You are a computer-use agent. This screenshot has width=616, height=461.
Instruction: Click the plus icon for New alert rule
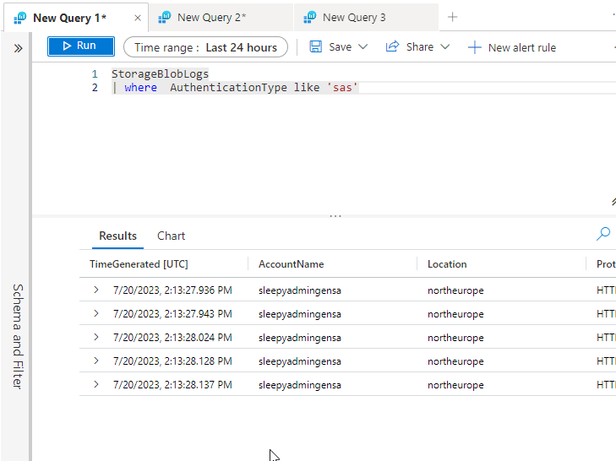pyautogui.click(x=475, y=47)
